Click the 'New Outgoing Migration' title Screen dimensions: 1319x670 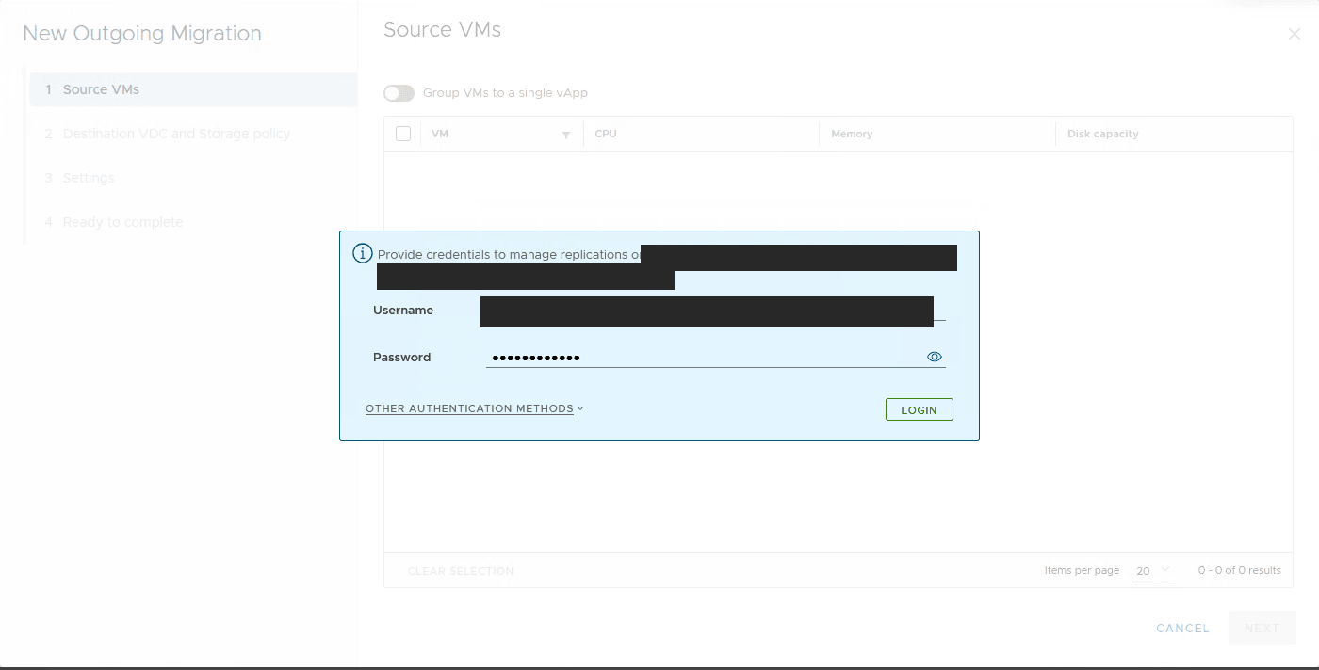(x=142, y=34)
